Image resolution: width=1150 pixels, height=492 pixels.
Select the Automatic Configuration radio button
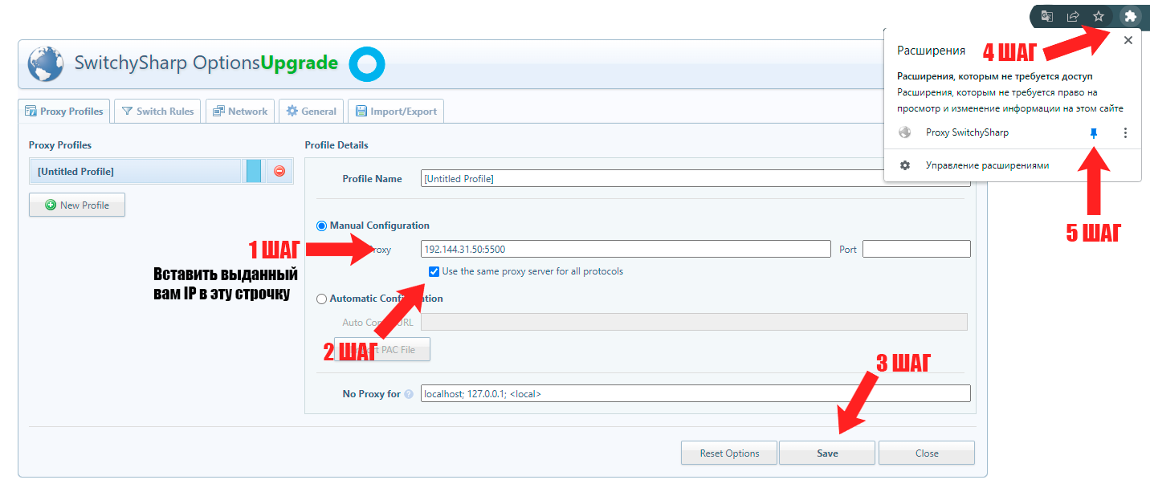[322, 299]
